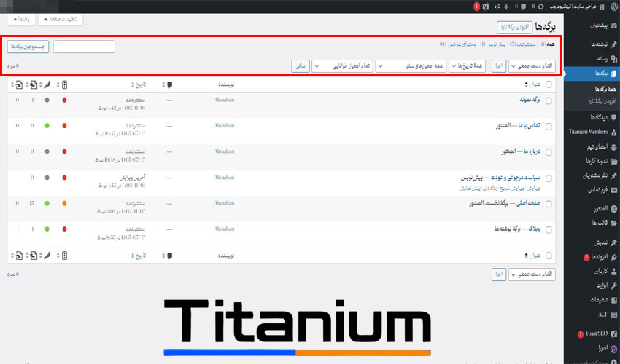Click the صافی filter button
The height and width of the screenshot is (364, 620).
301,66
